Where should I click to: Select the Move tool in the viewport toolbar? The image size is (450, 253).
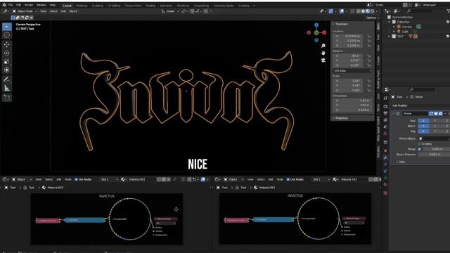click(x=7, y=45)
